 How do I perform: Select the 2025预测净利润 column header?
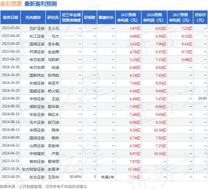coord(128,18)
